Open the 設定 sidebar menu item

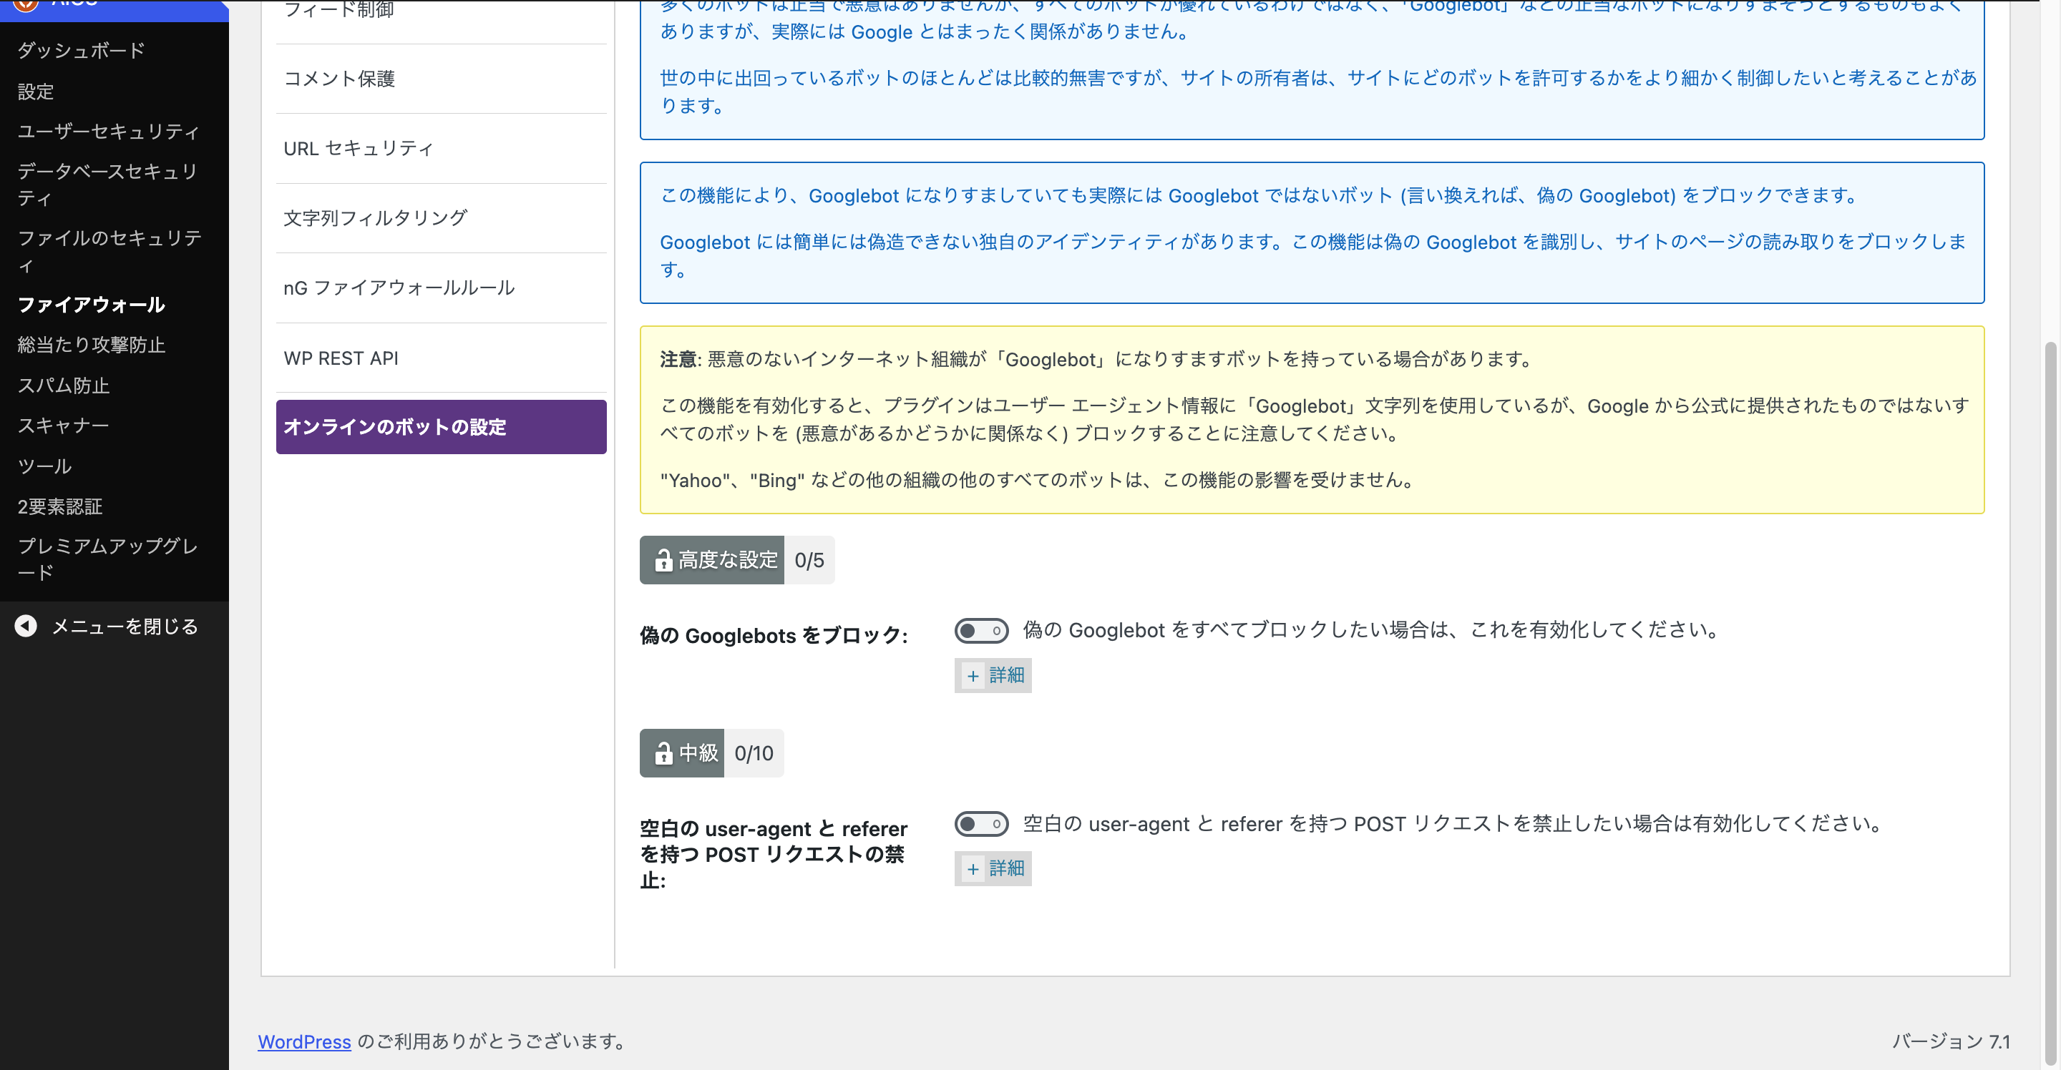pyautogui.click(x=36, y=91)
